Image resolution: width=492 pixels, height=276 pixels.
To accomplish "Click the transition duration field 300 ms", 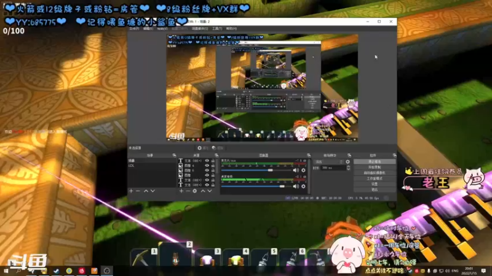I will pos(333,168).
